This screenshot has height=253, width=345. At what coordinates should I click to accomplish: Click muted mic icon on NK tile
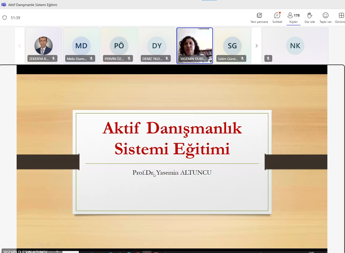268,59
